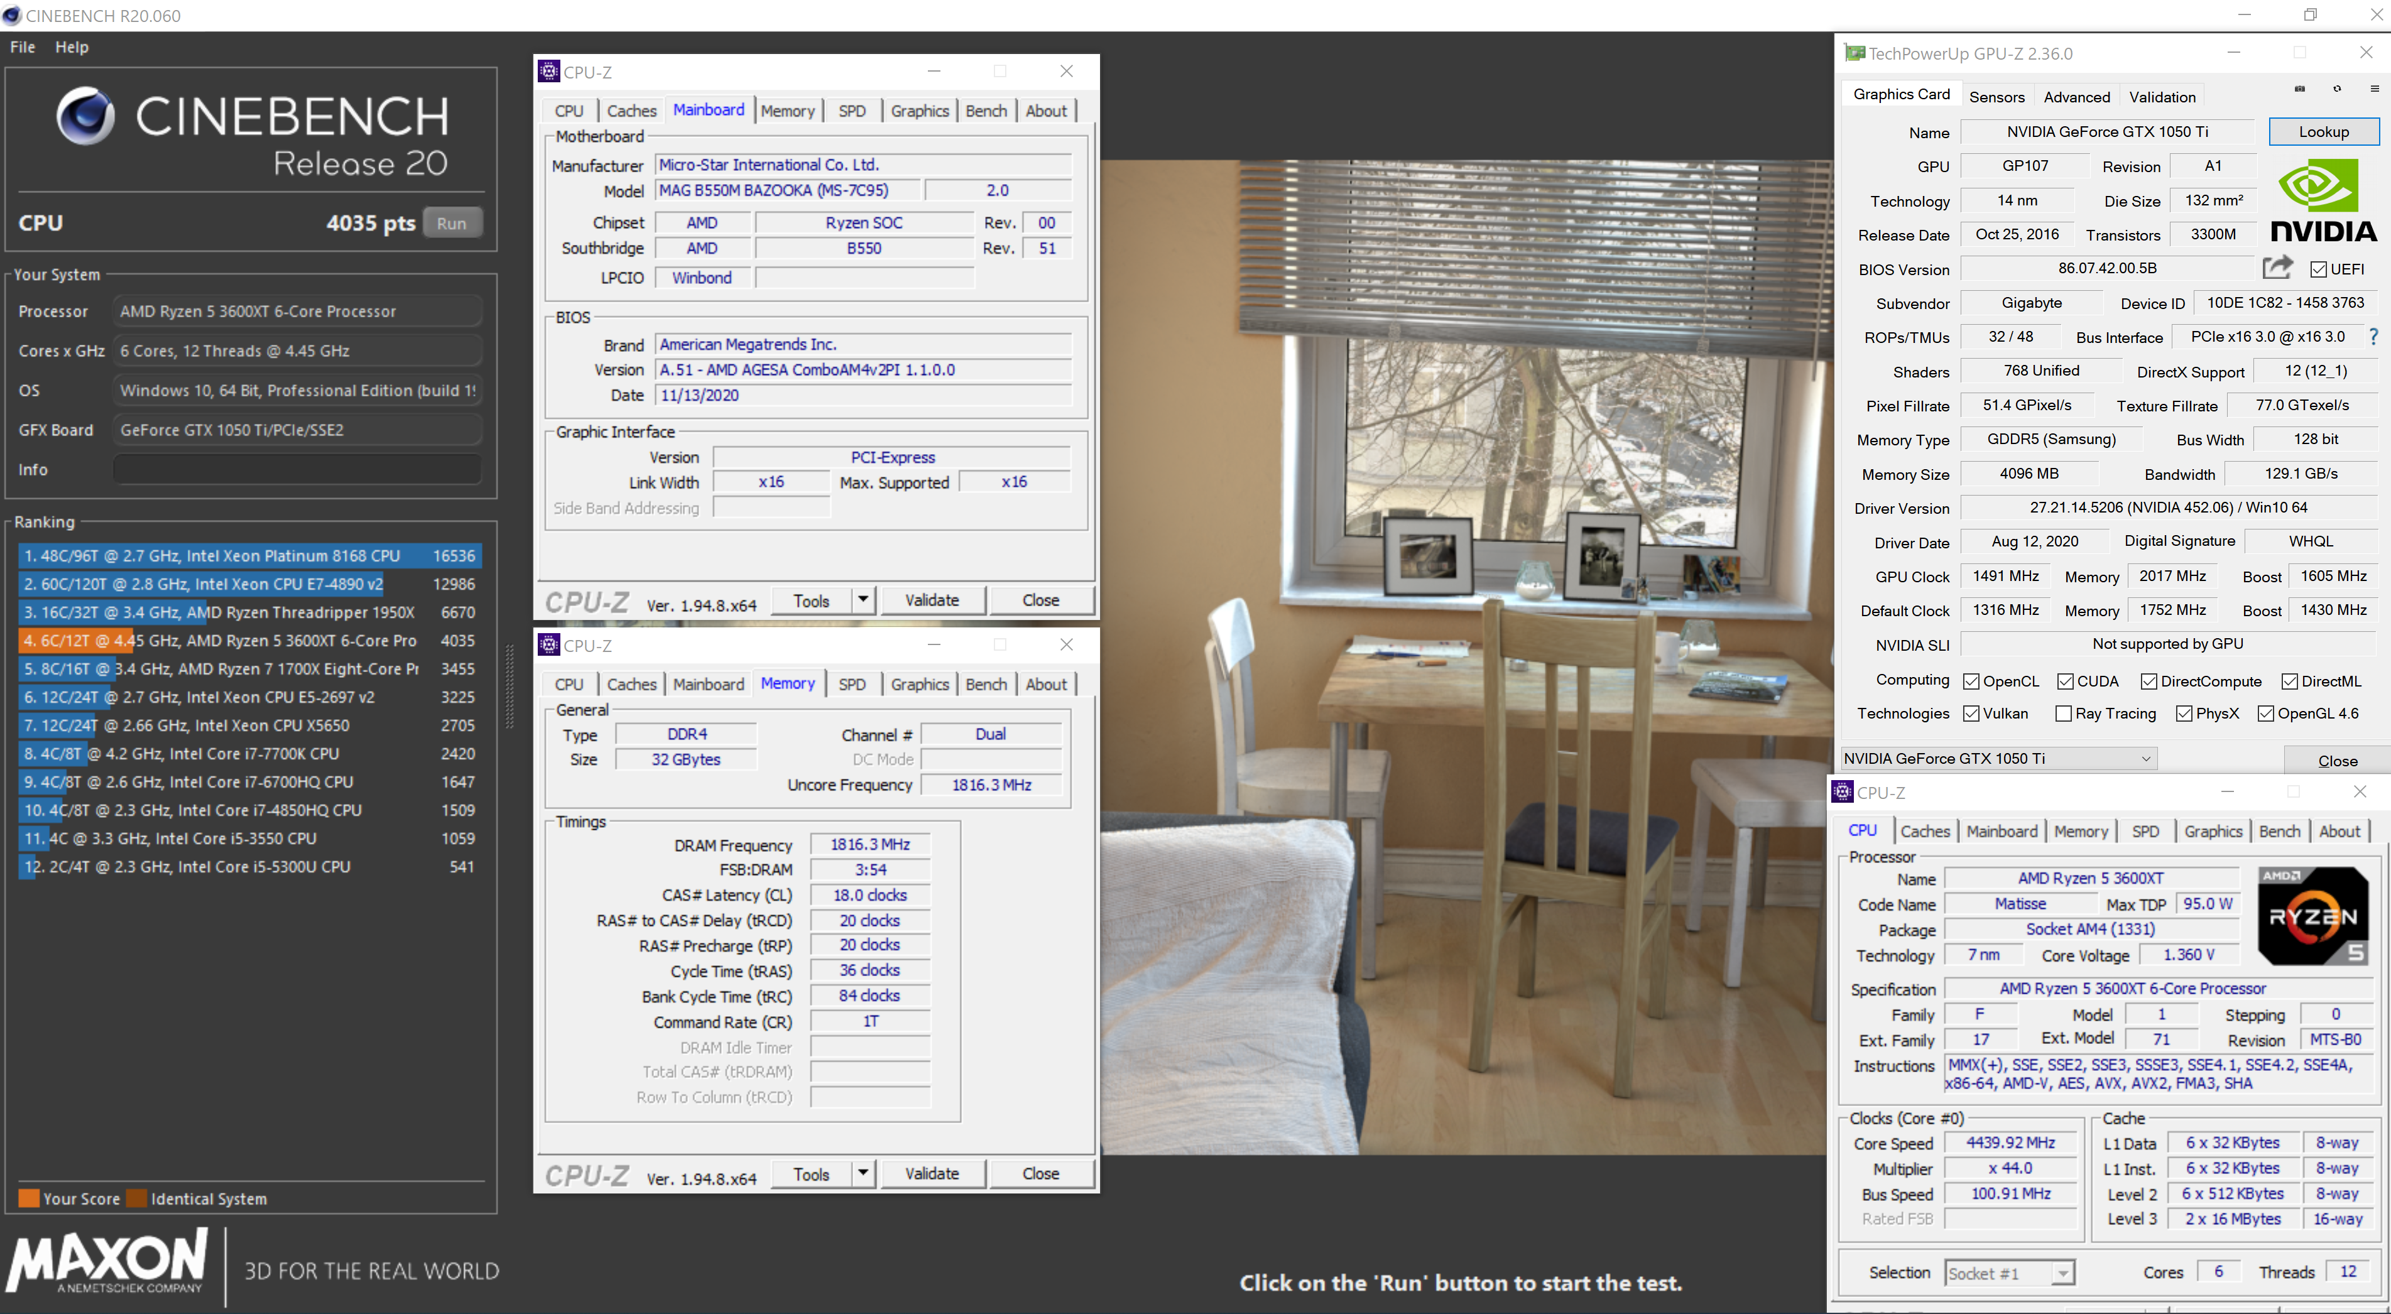Select ranking row Intel Xeon Platinum 8168
2391x1314 pixels.
click(249, 555)
